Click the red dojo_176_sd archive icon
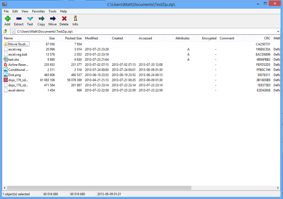 pos(6,80)
